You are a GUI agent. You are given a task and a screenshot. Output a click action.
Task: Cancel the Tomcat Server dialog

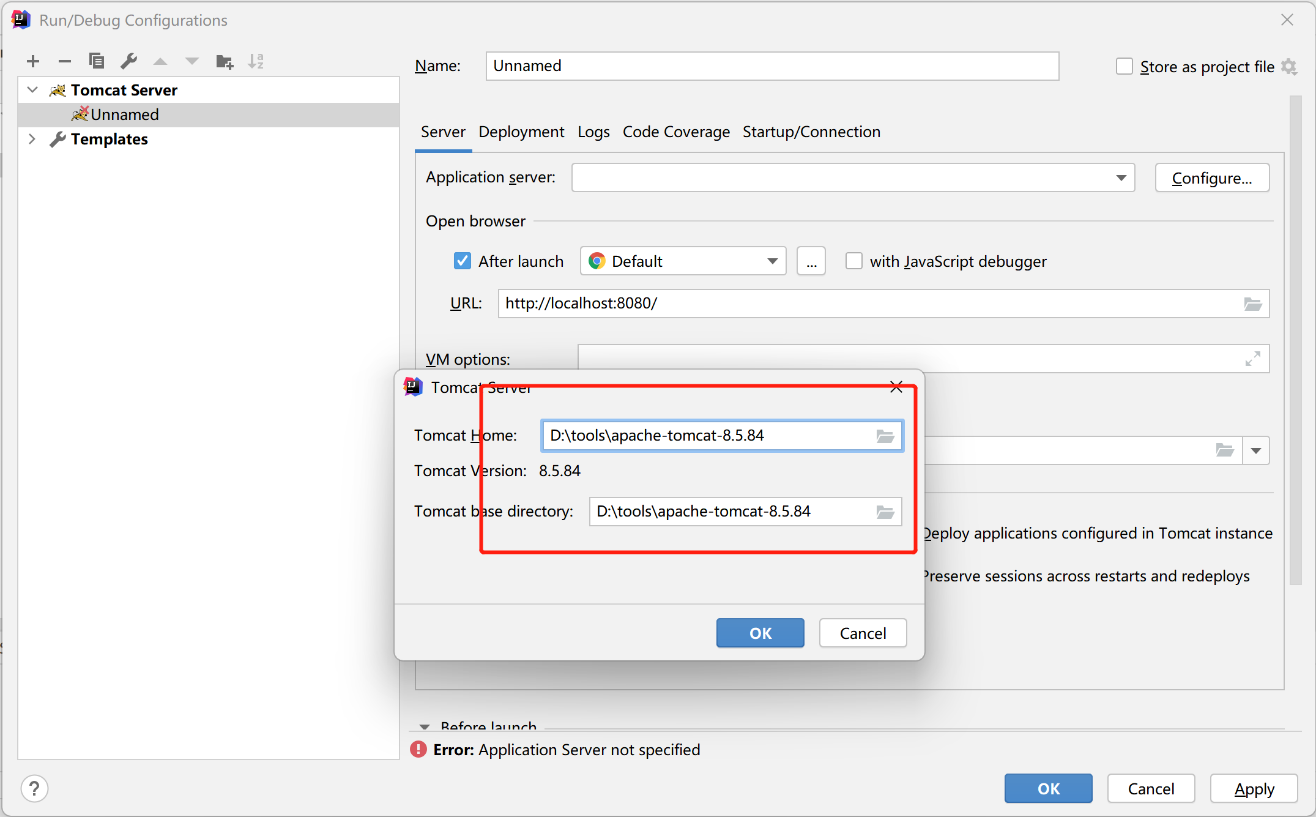pyautogui.click(x=863, y=633)
